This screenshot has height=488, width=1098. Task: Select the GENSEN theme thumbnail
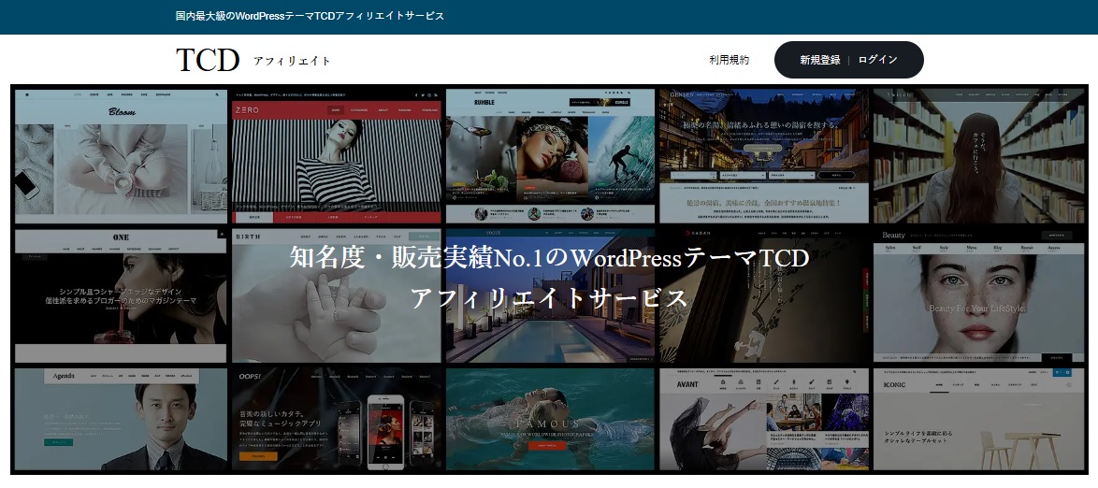pos(764,156)
